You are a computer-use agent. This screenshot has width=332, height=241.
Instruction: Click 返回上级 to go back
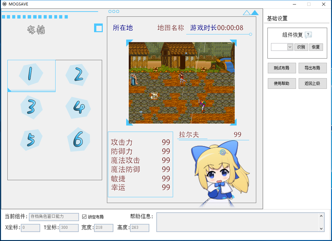[x=312, y=83]
